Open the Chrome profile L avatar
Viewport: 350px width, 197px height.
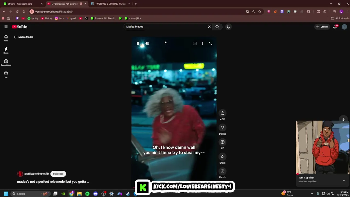pyautogui.click(x=341, y=11)
